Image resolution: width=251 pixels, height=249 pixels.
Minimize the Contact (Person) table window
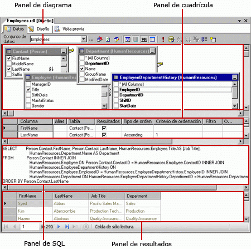[x=64, y=51]
